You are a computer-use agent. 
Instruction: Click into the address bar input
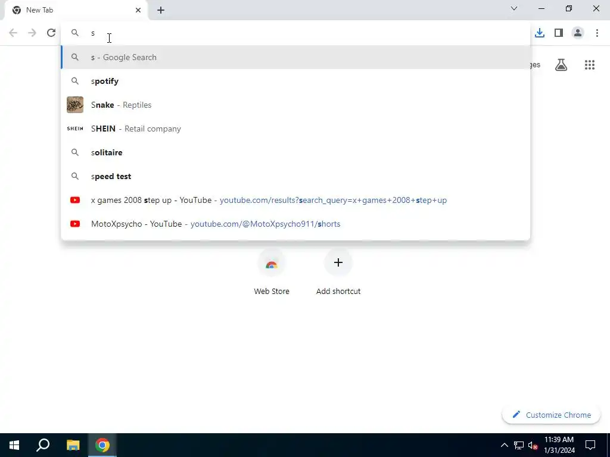295,33
